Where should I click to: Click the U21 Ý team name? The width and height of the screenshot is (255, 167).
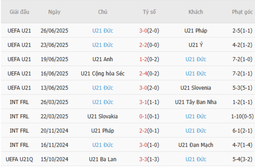[196, 45]
